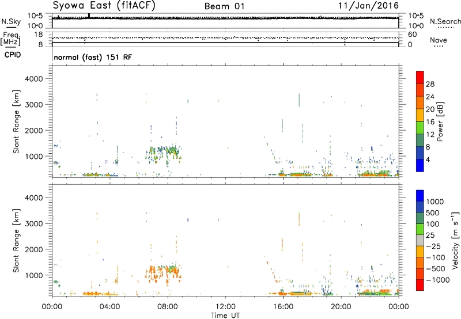Pick the teal 100–500 velocity swatch
This screenshot has height=319, width=461.
coord(420,218)
